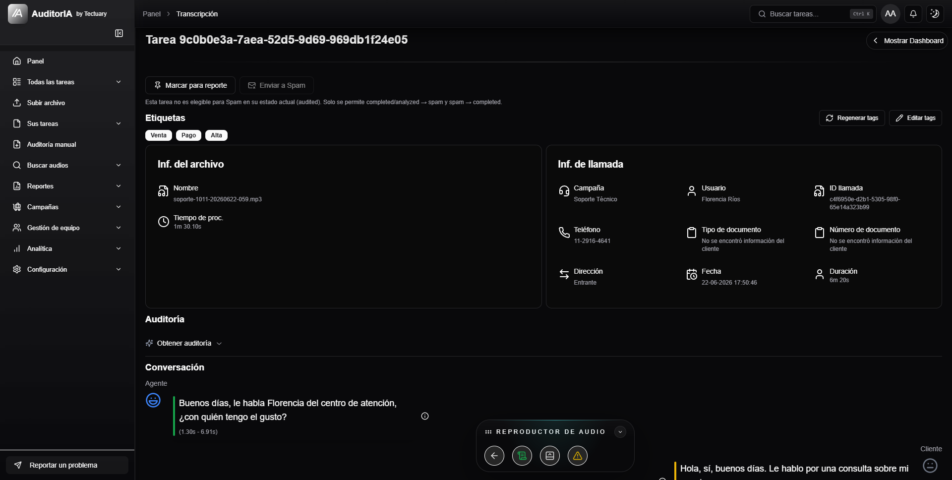The image size is (952, 480).
Task: Click the AuditorIA logo icon
Action: (18, 14)
